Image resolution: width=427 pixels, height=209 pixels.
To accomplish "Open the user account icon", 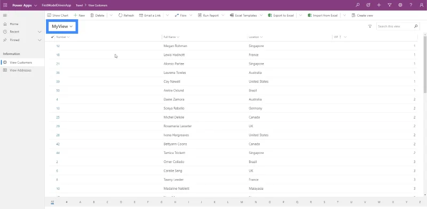I will coord(422,5).
